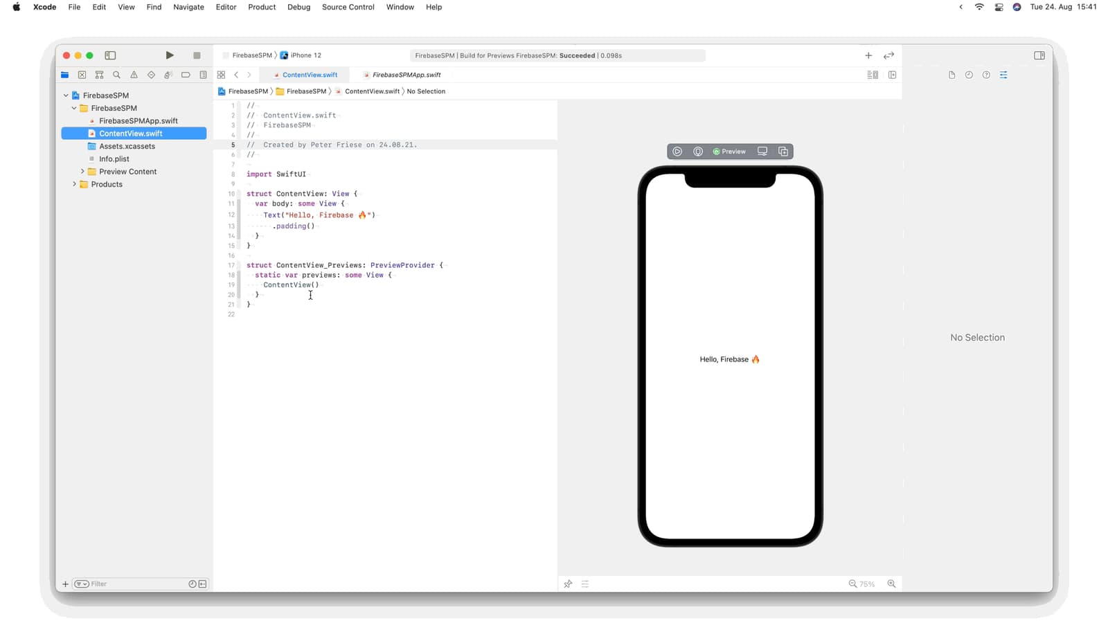The image size is (1108, 623).
Task: Run the app with the Play button
Action: [x=170, y=55]
